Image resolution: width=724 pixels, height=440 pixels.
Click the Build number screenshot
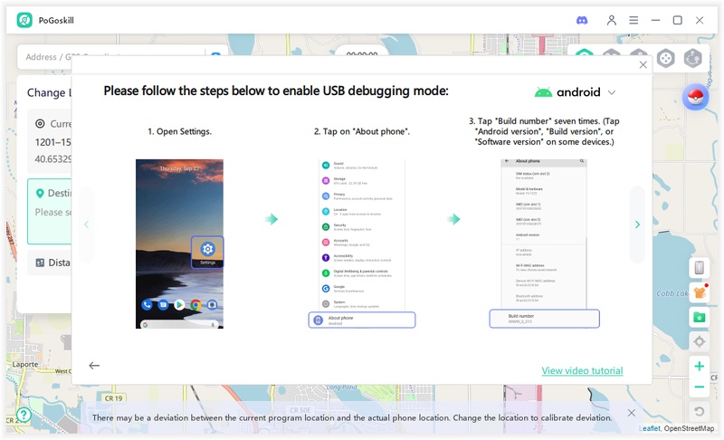(x=545, y=244)
